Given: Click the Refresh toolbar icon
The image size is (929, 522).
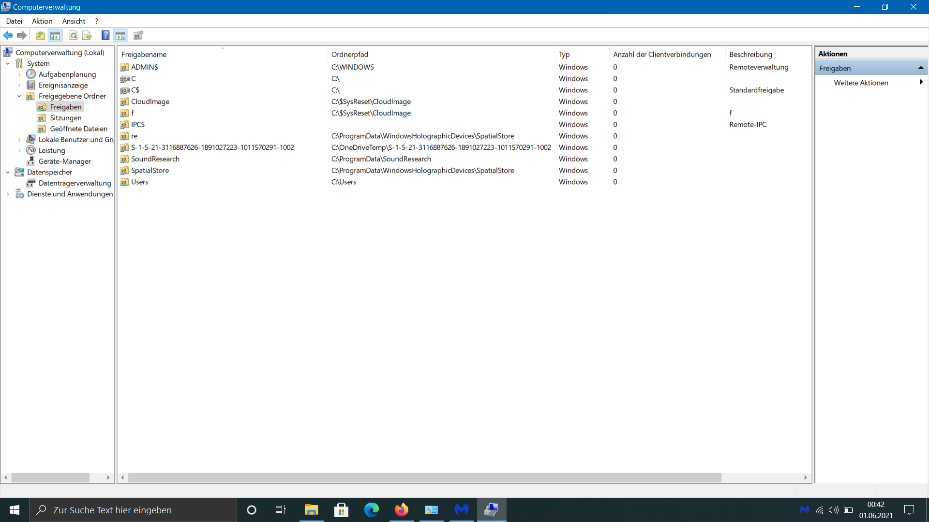Looking at the screenshot, I should point(73,35).
